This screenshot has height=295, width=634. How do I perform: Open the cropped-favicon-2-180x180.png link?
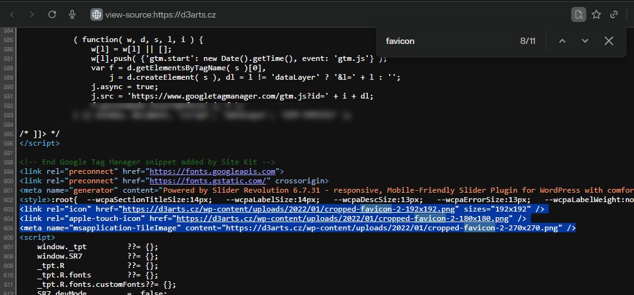(342, 218)
